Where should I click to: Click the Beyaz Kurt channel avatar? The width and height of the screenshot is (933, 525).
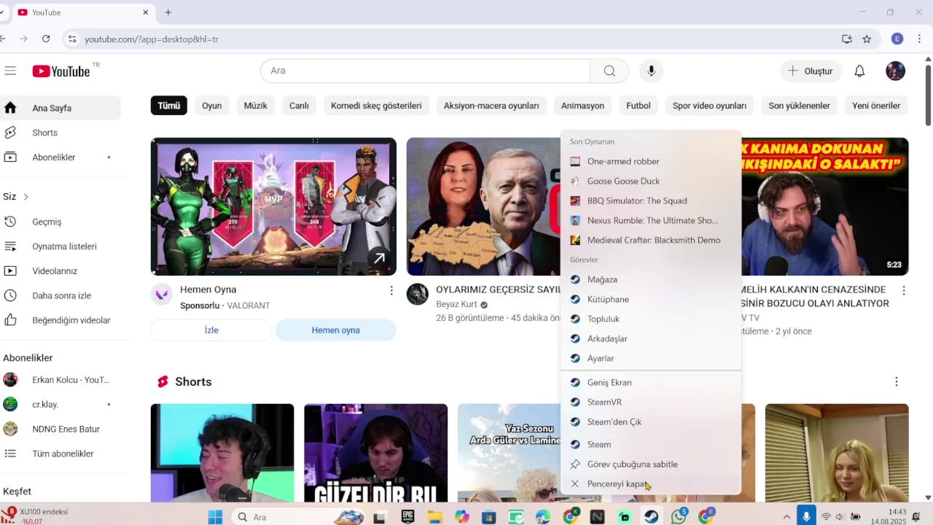[418, 294]
